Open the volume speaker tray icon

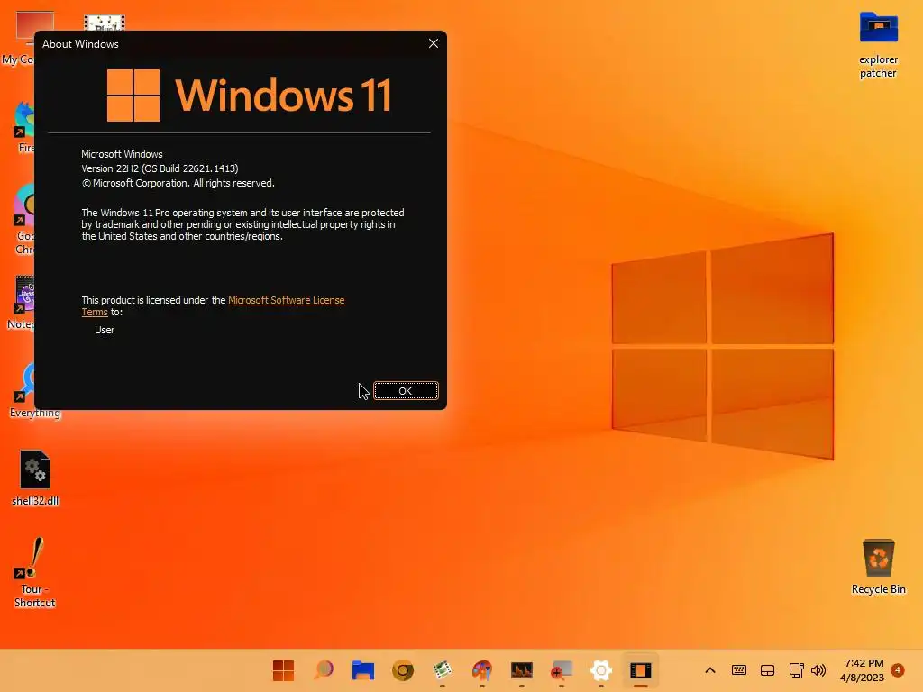(818, 670)
